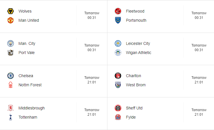Image resolution: width=214 pixels, height=130 pixels.
Task: Click the Middlesbrough club crest
Action: (x=11, y=108)
